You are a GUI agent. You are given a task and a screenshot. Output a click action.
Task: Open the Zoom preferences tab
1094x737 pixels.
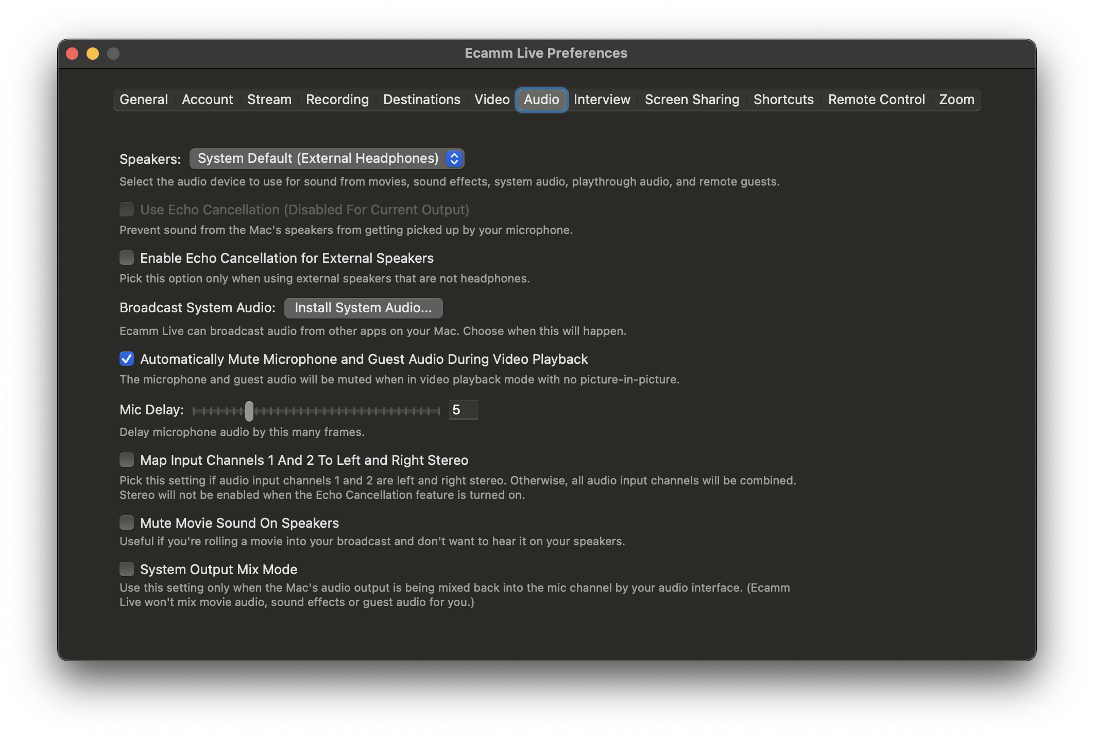[956, 99]
